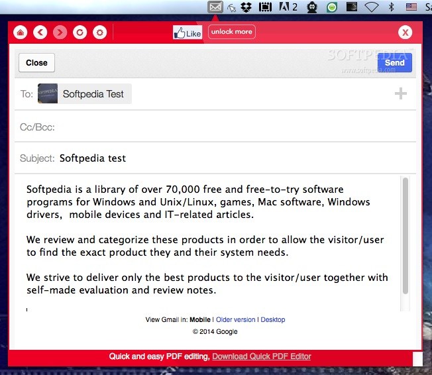Viewport: 432px width, 375px height.
Task: Click the green circular menu bar icon
Action: pos(332,7)
